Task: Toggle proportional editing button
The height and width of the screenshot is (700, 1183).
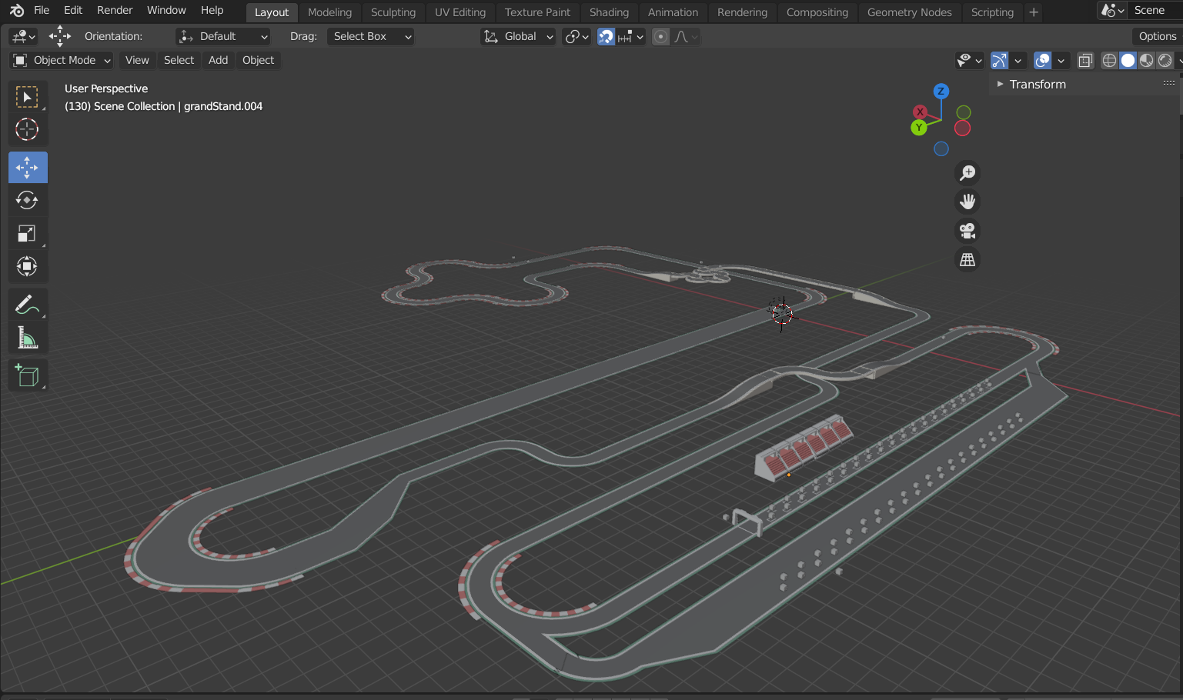Action: 660,36
